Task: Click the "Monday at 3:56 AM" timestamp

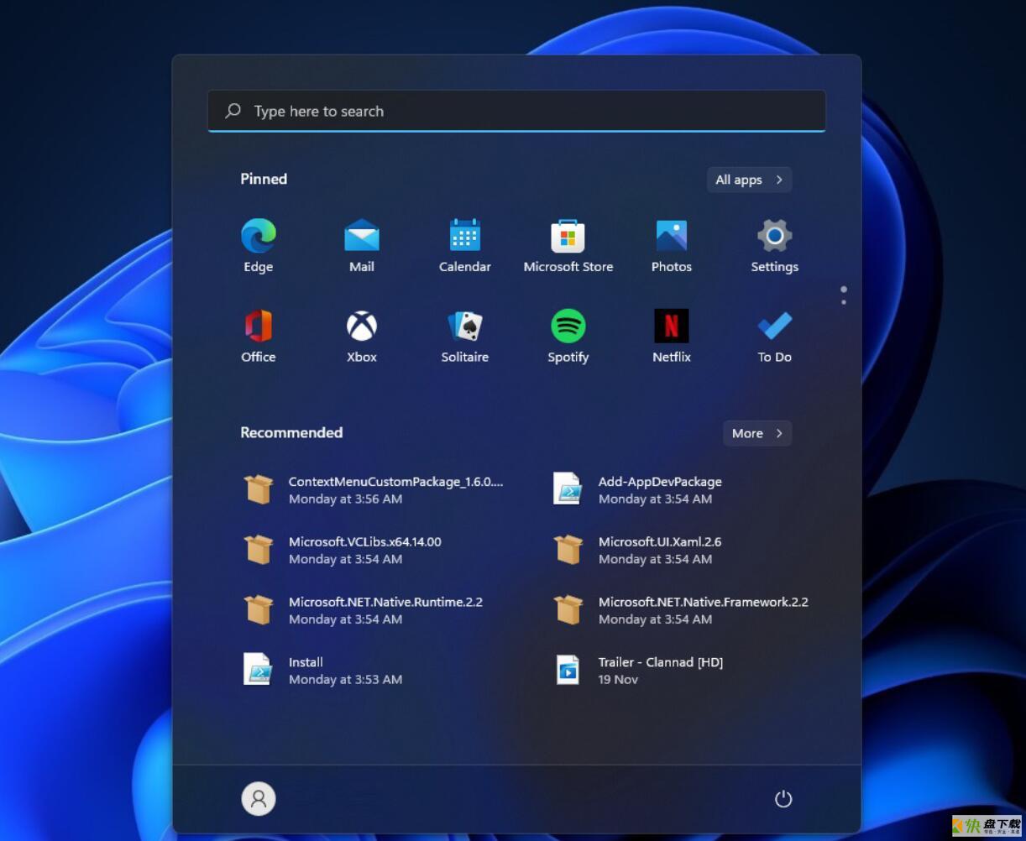Action: 346,499
